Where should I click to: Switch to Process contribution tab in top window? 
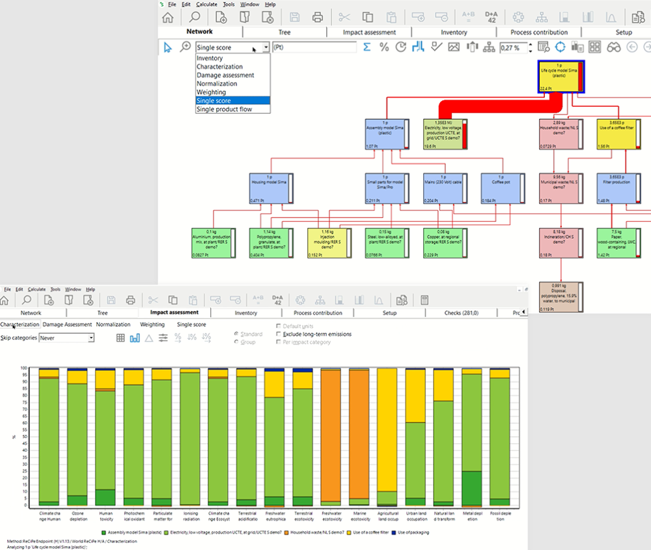pos(540,32)
